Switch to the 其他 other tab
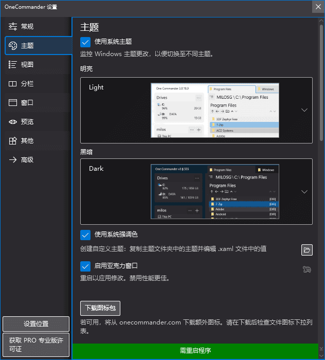The image size is (325, 360). (x=37, y=141)
